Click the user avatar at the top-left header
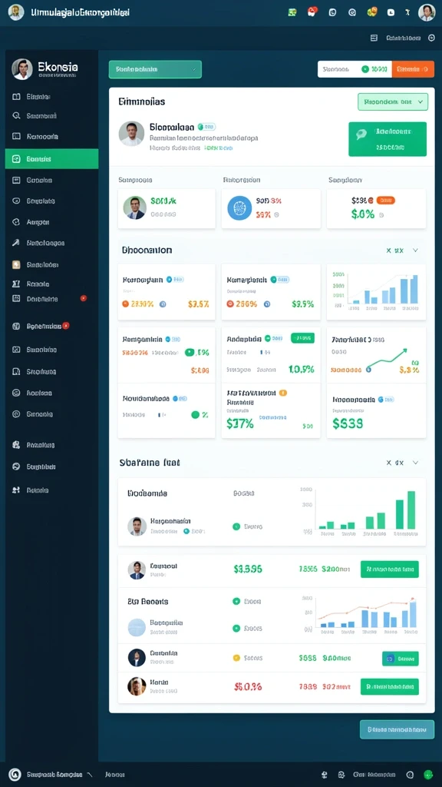The height and width of the screenshot is (787, 442). (16, 12)
